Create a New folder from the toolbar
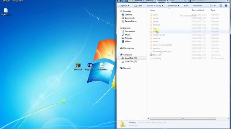Screen dimensions: 231x129 coord(197,6)
